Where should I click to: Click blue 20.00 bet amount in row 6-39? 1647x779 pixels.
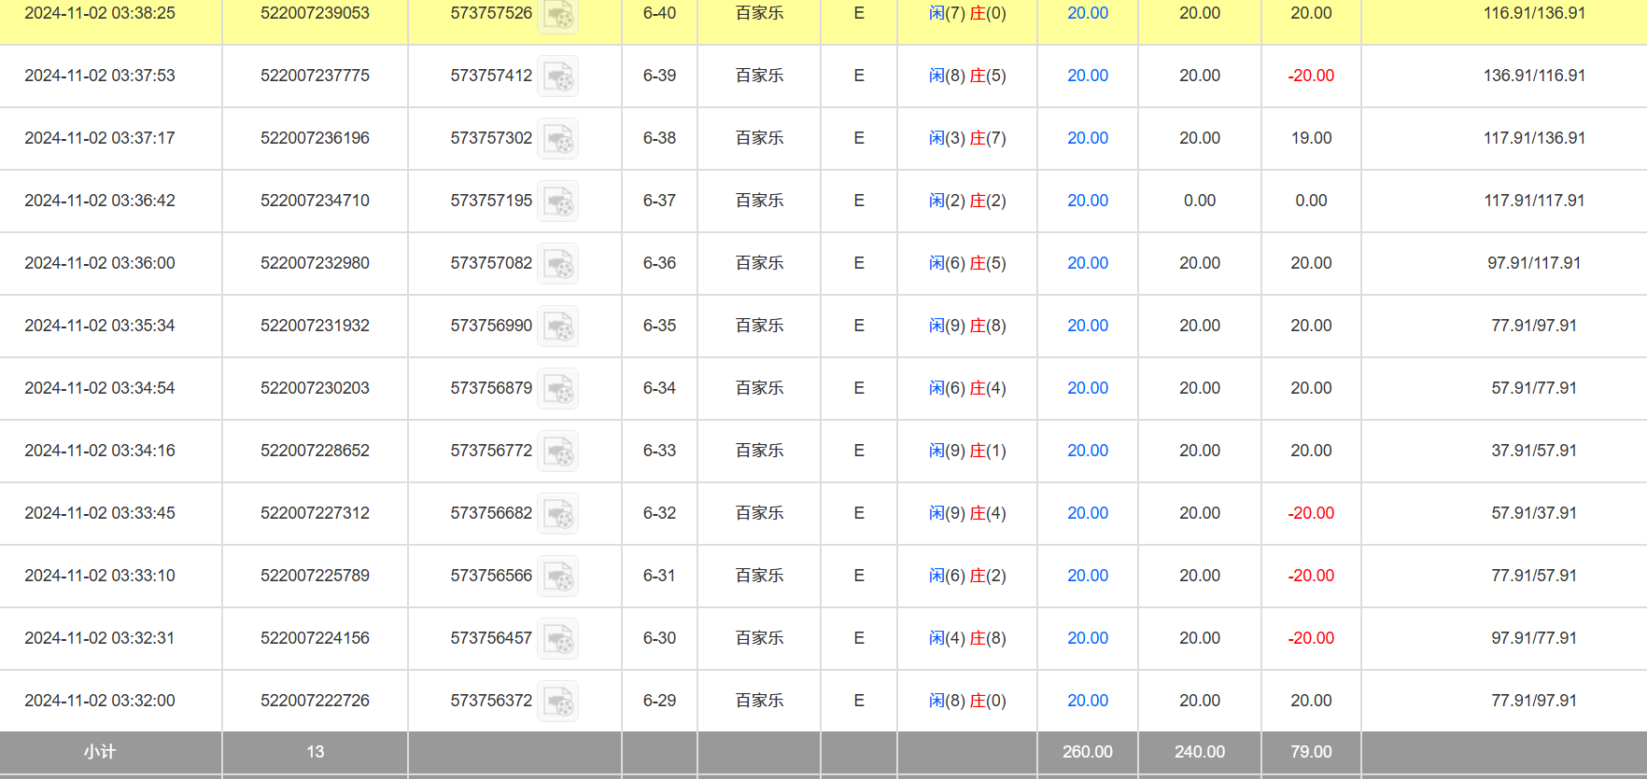click(x=1088, y=76)
